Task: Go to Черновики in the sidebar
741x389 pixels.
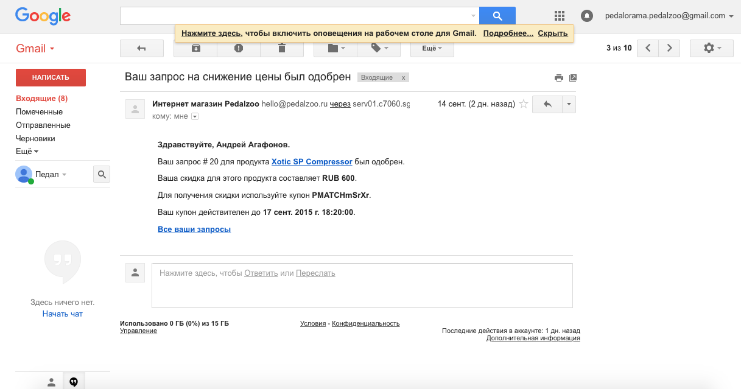Action: [x=35, y=139]
